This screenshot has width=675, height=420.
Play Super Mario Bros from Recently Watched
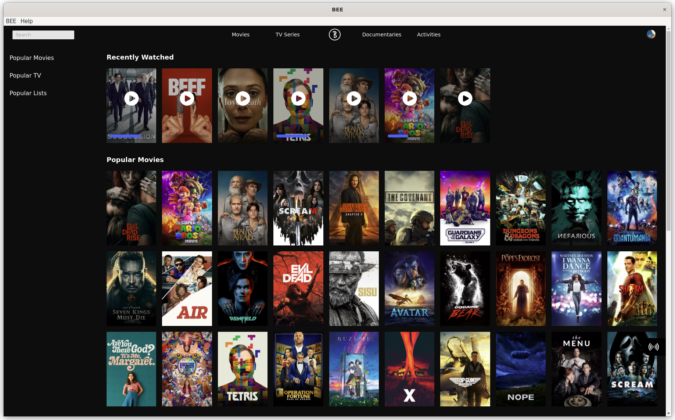[x=409, y=98]
